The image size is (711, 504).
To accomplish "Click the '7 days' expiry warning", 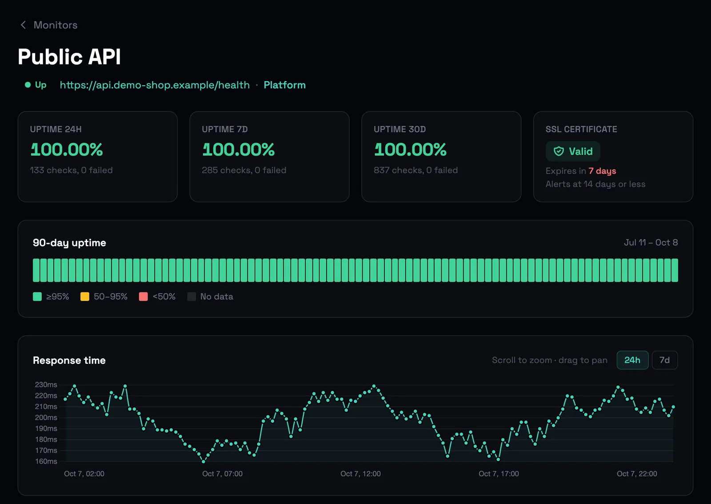I will click(602, 171).
